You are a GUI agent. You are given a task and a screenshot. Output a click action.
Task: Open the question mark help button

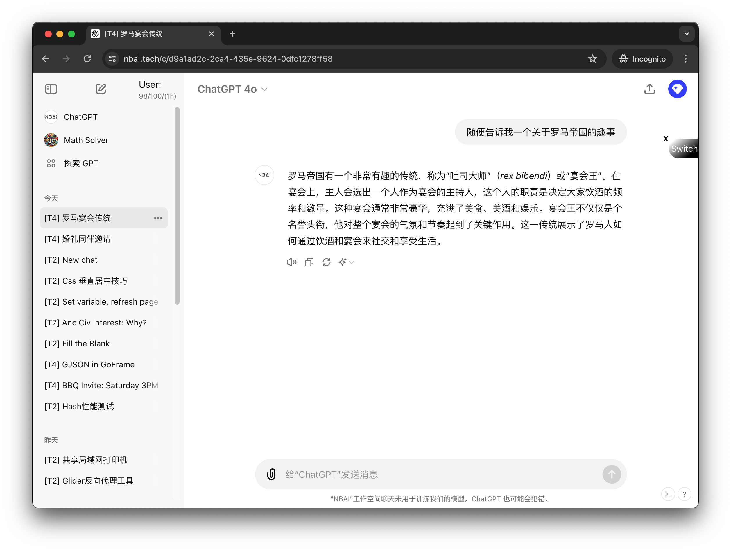[685, 495]
